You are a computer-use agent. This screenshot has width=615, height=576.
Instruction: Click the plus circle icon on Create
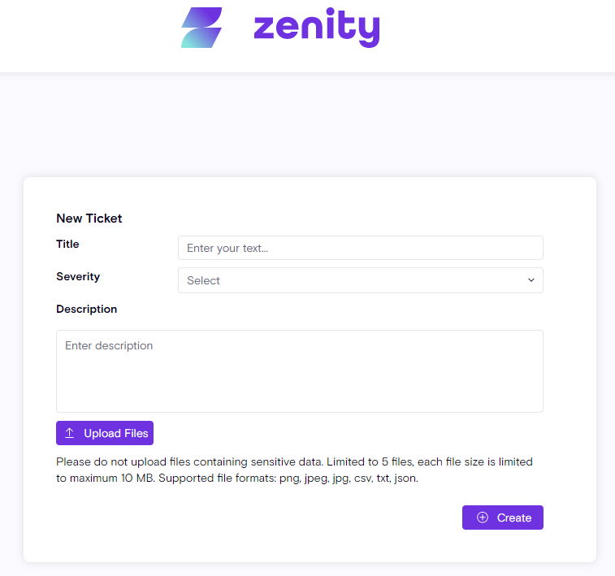tap(483, 518)
